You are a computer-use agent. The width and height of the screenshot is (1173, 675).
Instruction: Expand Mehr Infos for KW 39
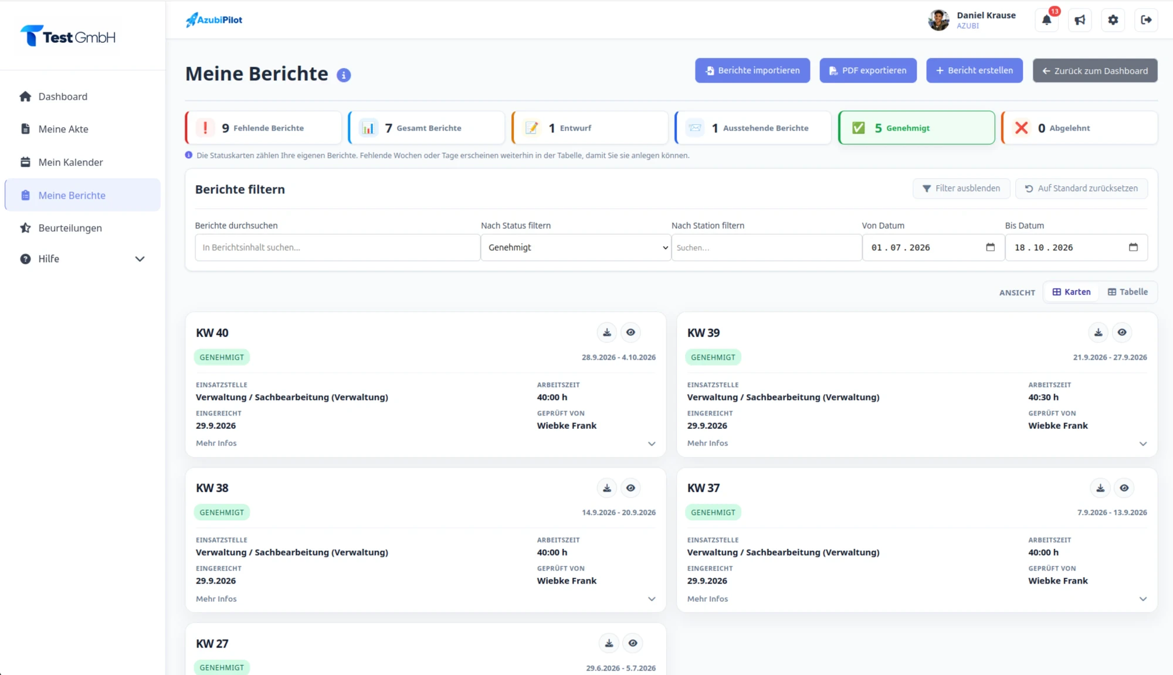pos(917,444)
